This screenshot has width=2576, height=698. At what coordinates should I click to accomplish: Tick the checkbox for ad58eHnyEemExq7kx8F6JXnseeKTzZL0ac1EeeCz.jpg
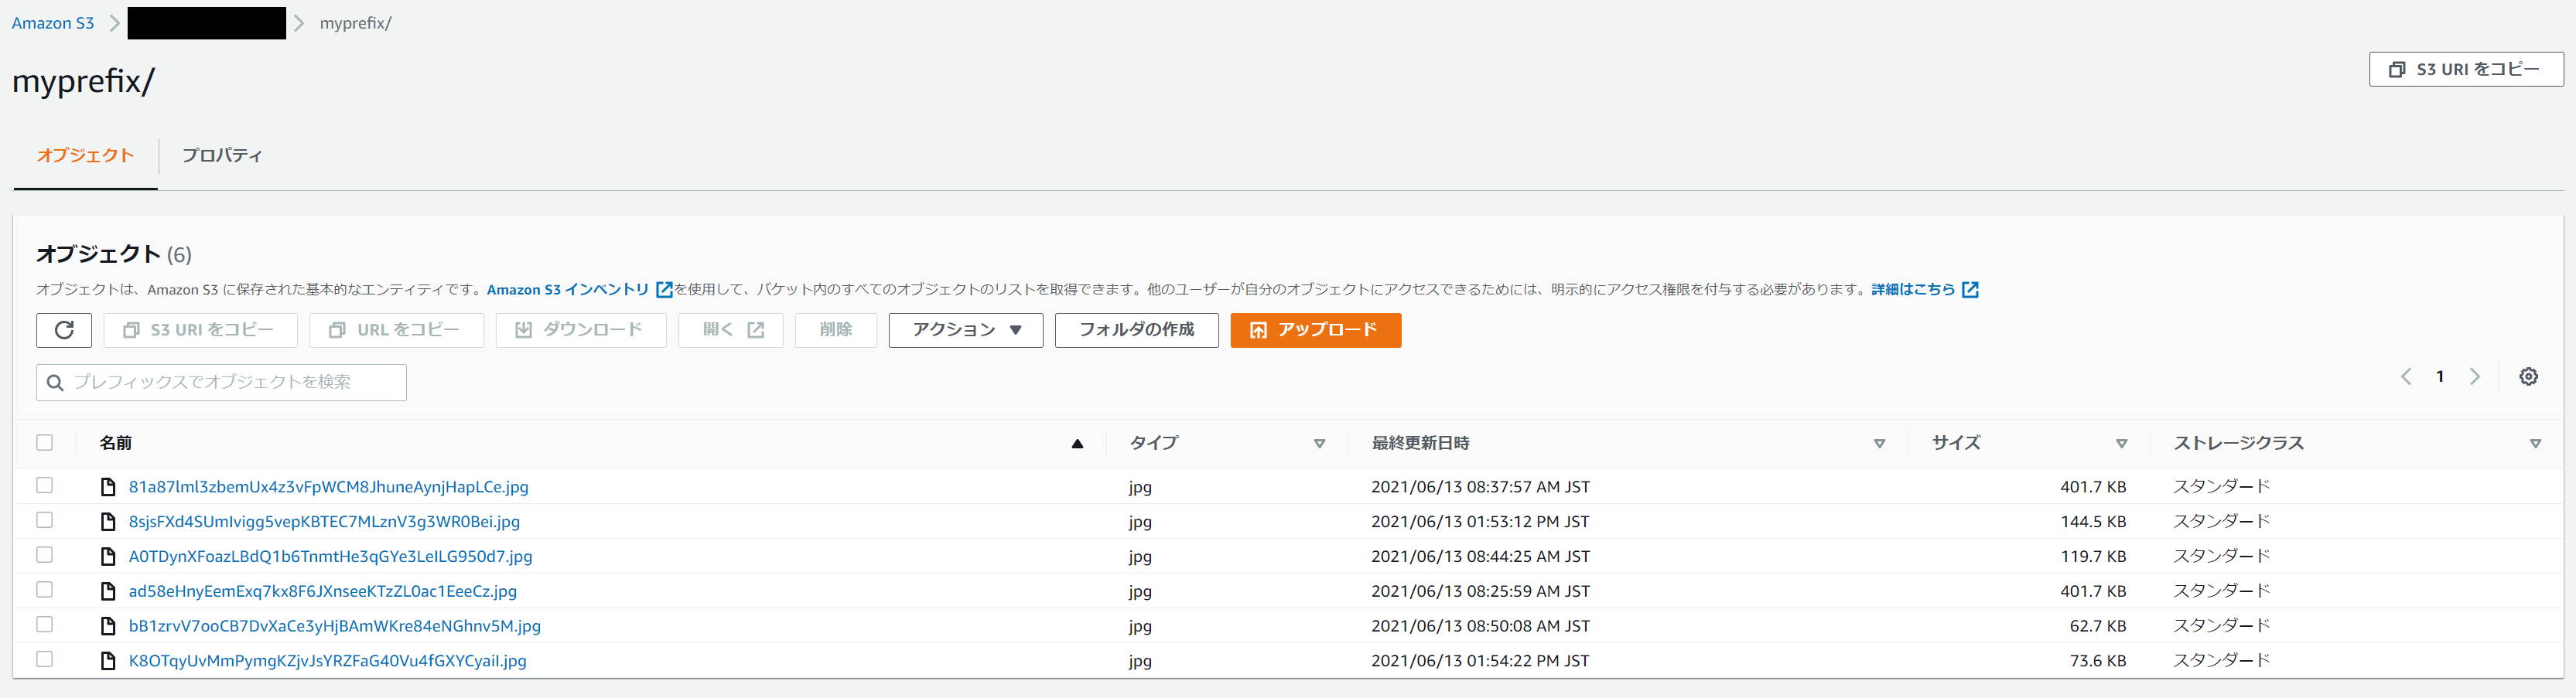pyautogui.click(x=44, y=590)
